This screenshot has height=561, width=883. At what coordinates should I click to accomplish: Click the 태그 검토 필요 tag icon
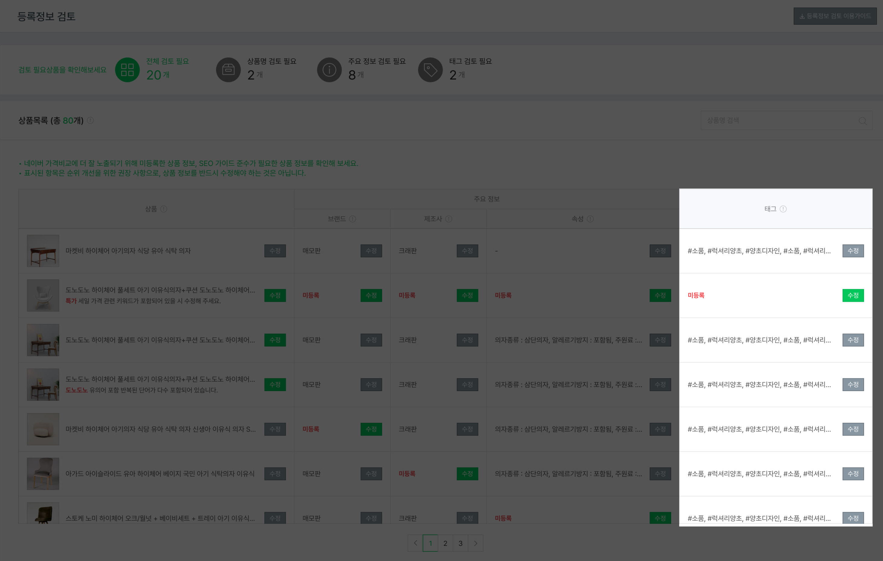click(430, 70)
